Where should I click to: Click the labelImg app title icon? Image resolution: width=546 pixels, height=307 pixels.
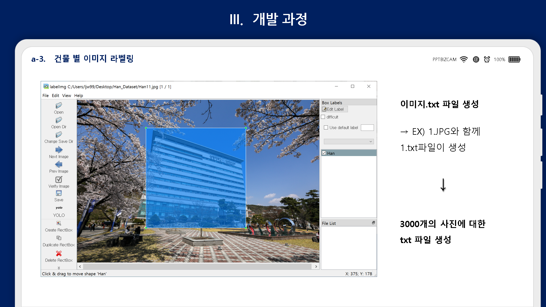[x=46, y=86]
